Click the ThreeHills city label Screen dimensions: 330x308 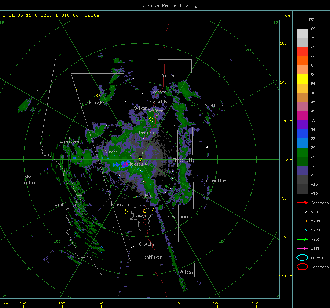coord(184,160)
